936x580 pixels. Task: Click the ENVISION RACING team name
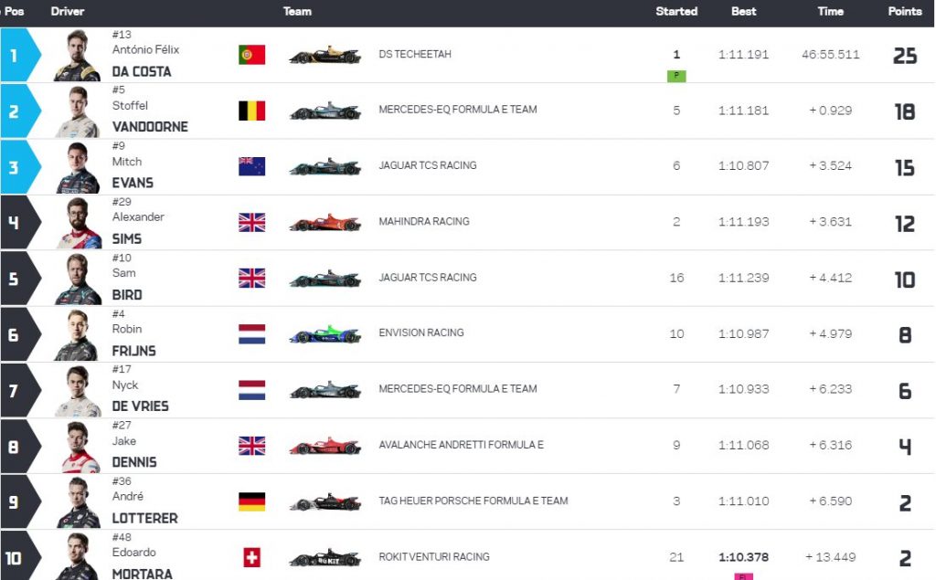420,333
